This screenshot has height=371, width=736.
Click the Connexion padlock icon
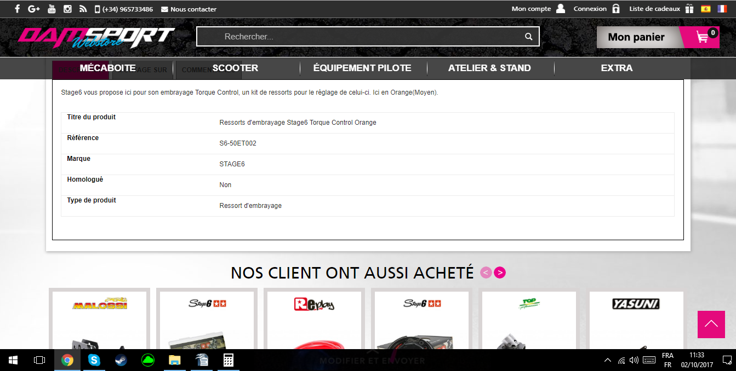(x=616, y=9)
